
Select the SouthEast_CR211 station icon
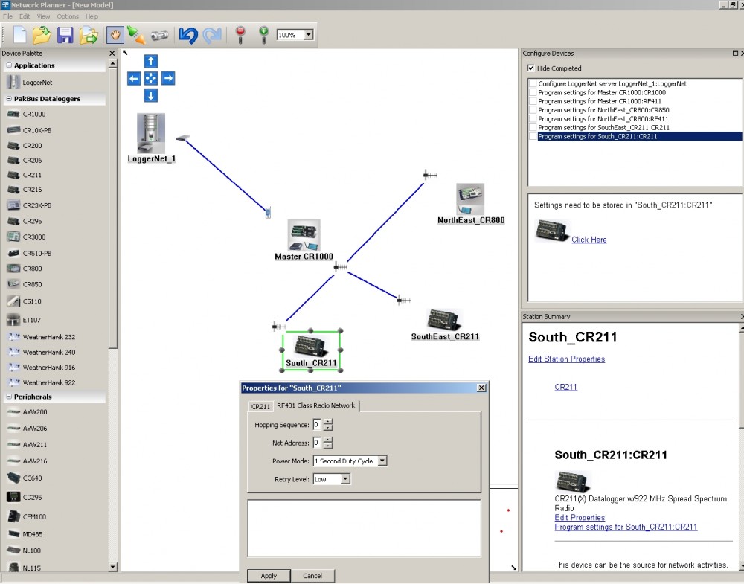point(445,319)
